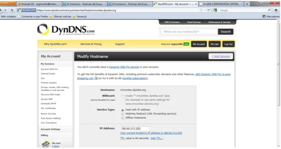Click current location's IP address link
281x149 pixels.
coord(151,133)
